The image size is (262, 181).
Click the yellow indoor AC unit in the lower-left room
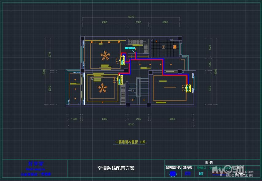[120, 79]
